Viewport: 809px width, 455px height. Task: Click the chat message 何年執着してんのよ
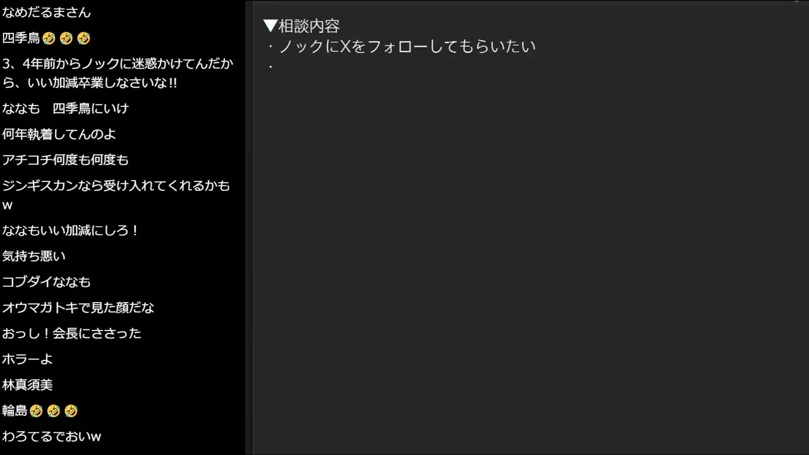59,134
